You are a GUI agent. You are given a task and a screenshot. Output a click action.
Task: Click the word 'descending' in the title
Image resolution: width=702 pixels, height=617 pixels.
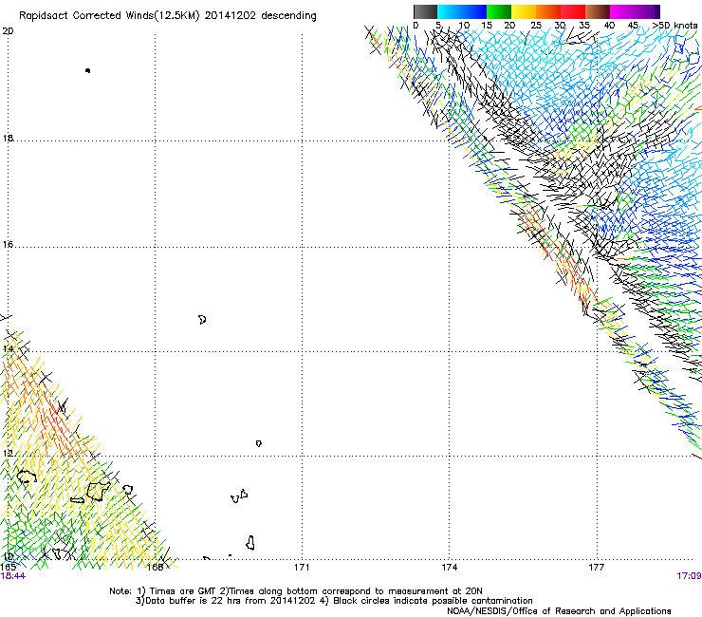pos(288,16)
